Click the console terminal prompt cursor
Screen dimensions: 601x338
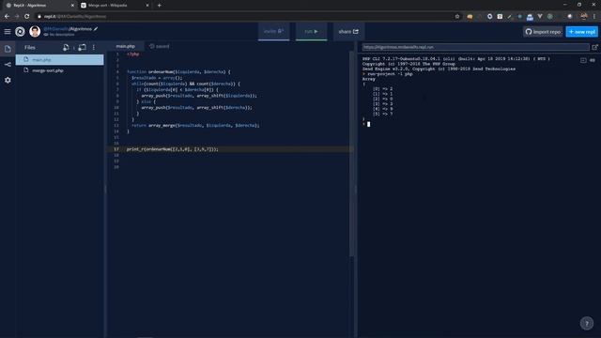[x=368, y=124]
